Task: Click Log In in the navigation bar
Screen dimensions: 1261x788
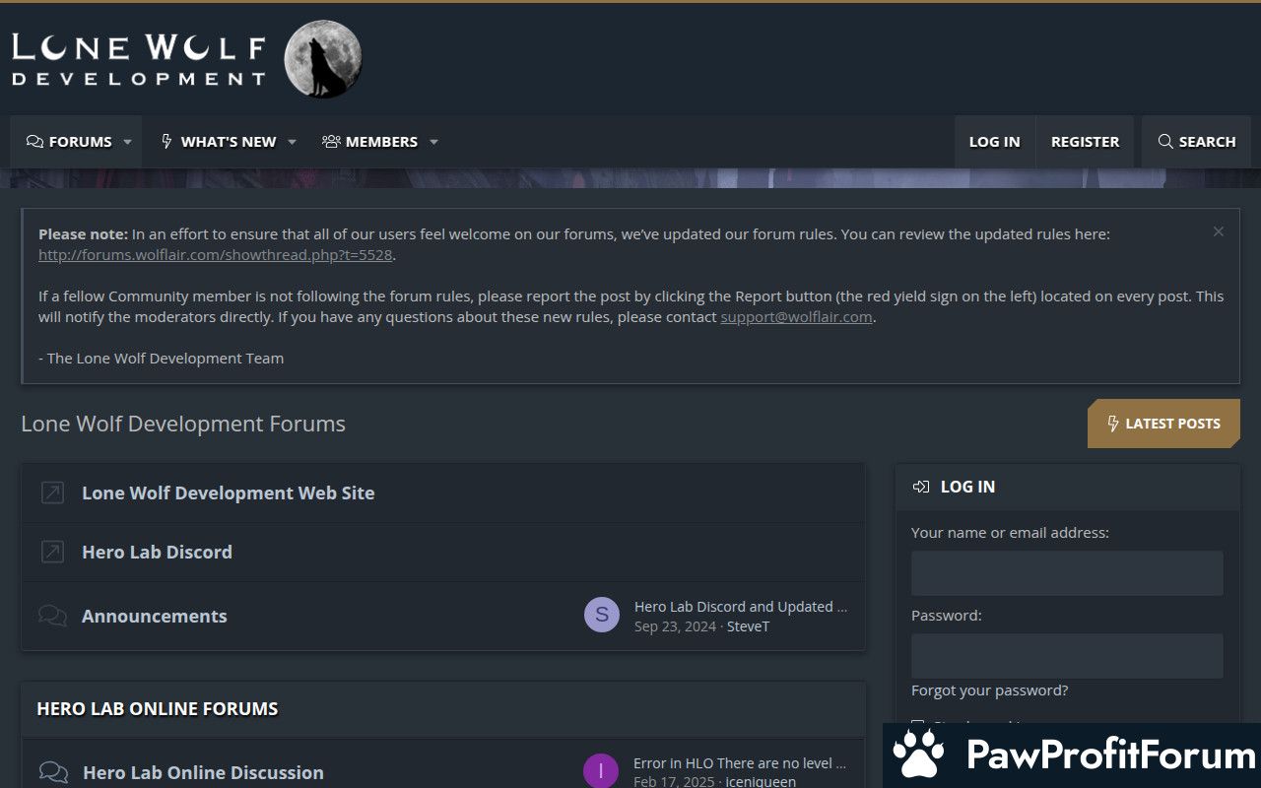Action: [x=994, y=142]
